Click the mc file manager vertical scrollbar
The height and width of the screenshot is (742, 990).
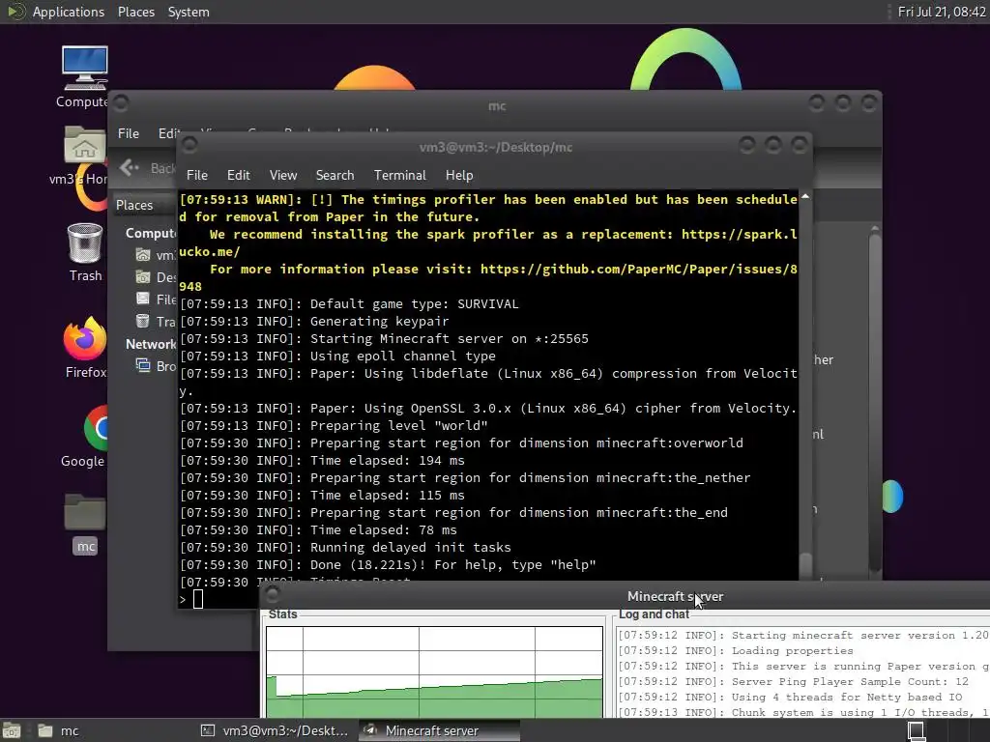[874, 401]
